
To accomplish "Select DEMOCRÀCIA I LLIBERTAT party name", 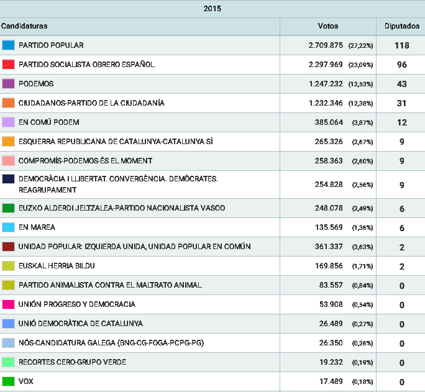I will [x=118, y=185].
